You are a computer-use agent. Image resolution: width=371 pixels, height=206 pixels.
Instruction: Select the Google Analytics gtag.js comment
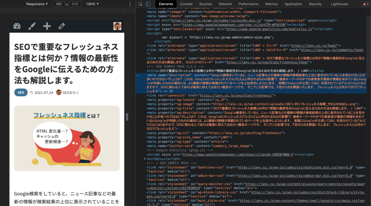click(x=180, y=150)
